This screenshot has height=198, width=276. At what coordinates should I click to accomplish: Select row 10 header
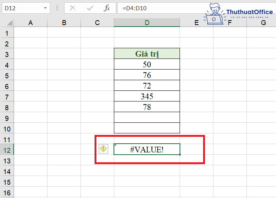(x=7, y=129)
